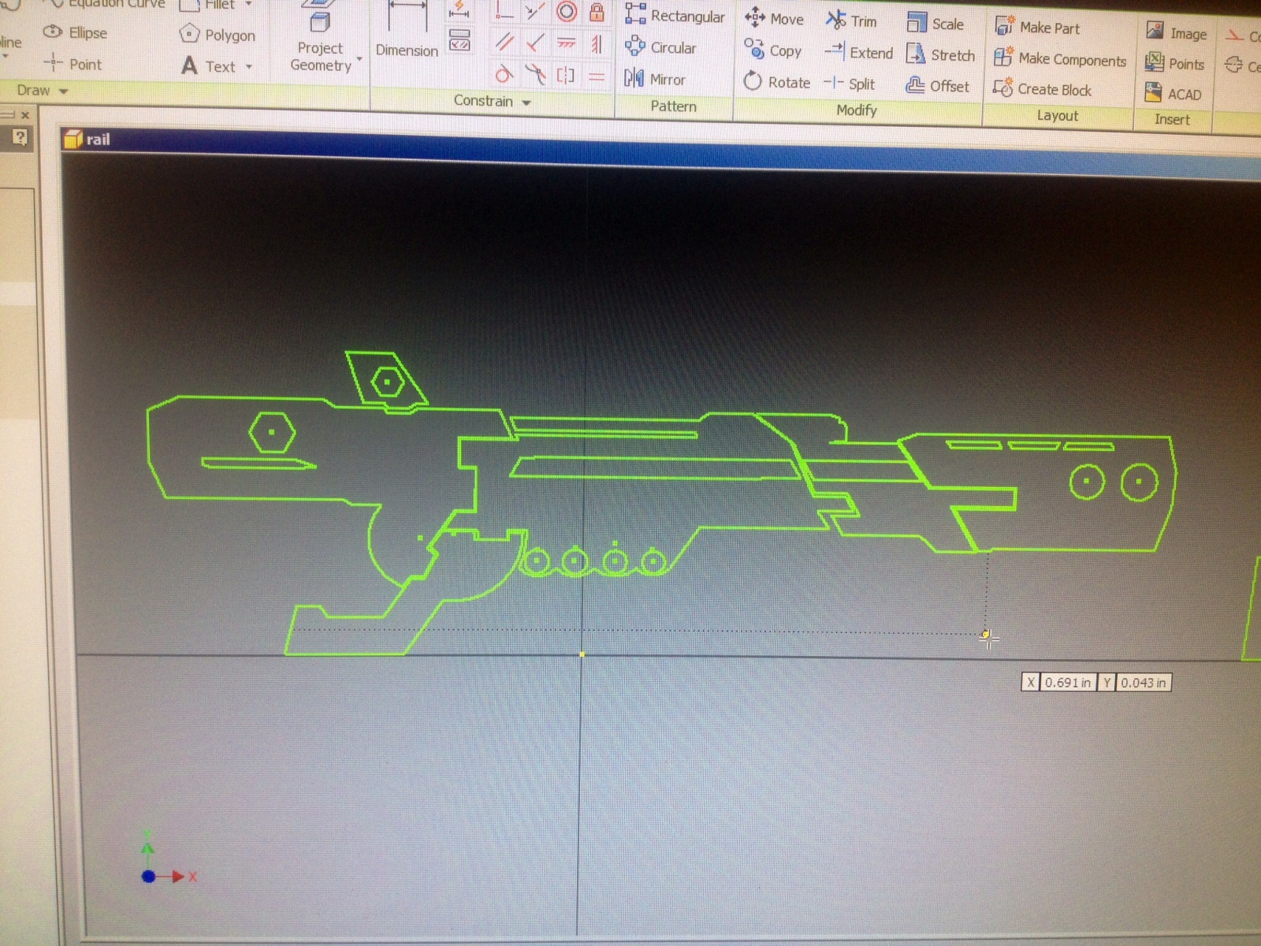Insert an ACAD file
The width and height of the screenshot is (1261, 946).
pyautogui.click(x=1173, y=94)
